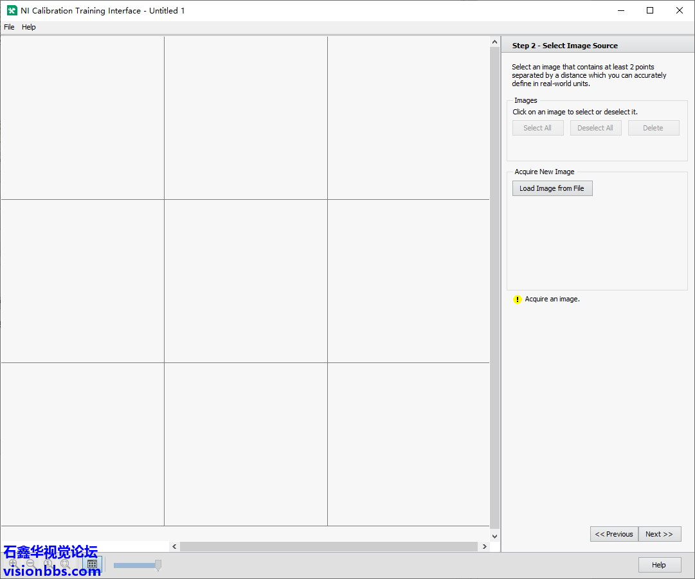Click the vertical scrollbar up arrow

pyautogui.click(x=494, y=42)
